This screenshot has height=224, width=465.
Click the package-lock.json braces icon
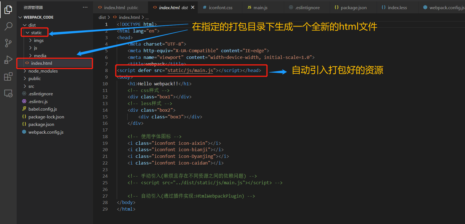(24, 117)
